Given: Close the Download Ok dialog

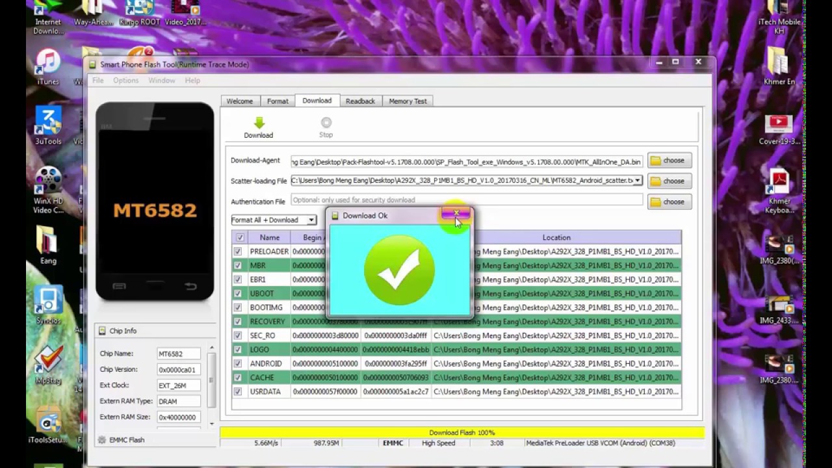Looking at the screenshot, I should point(456,213).
